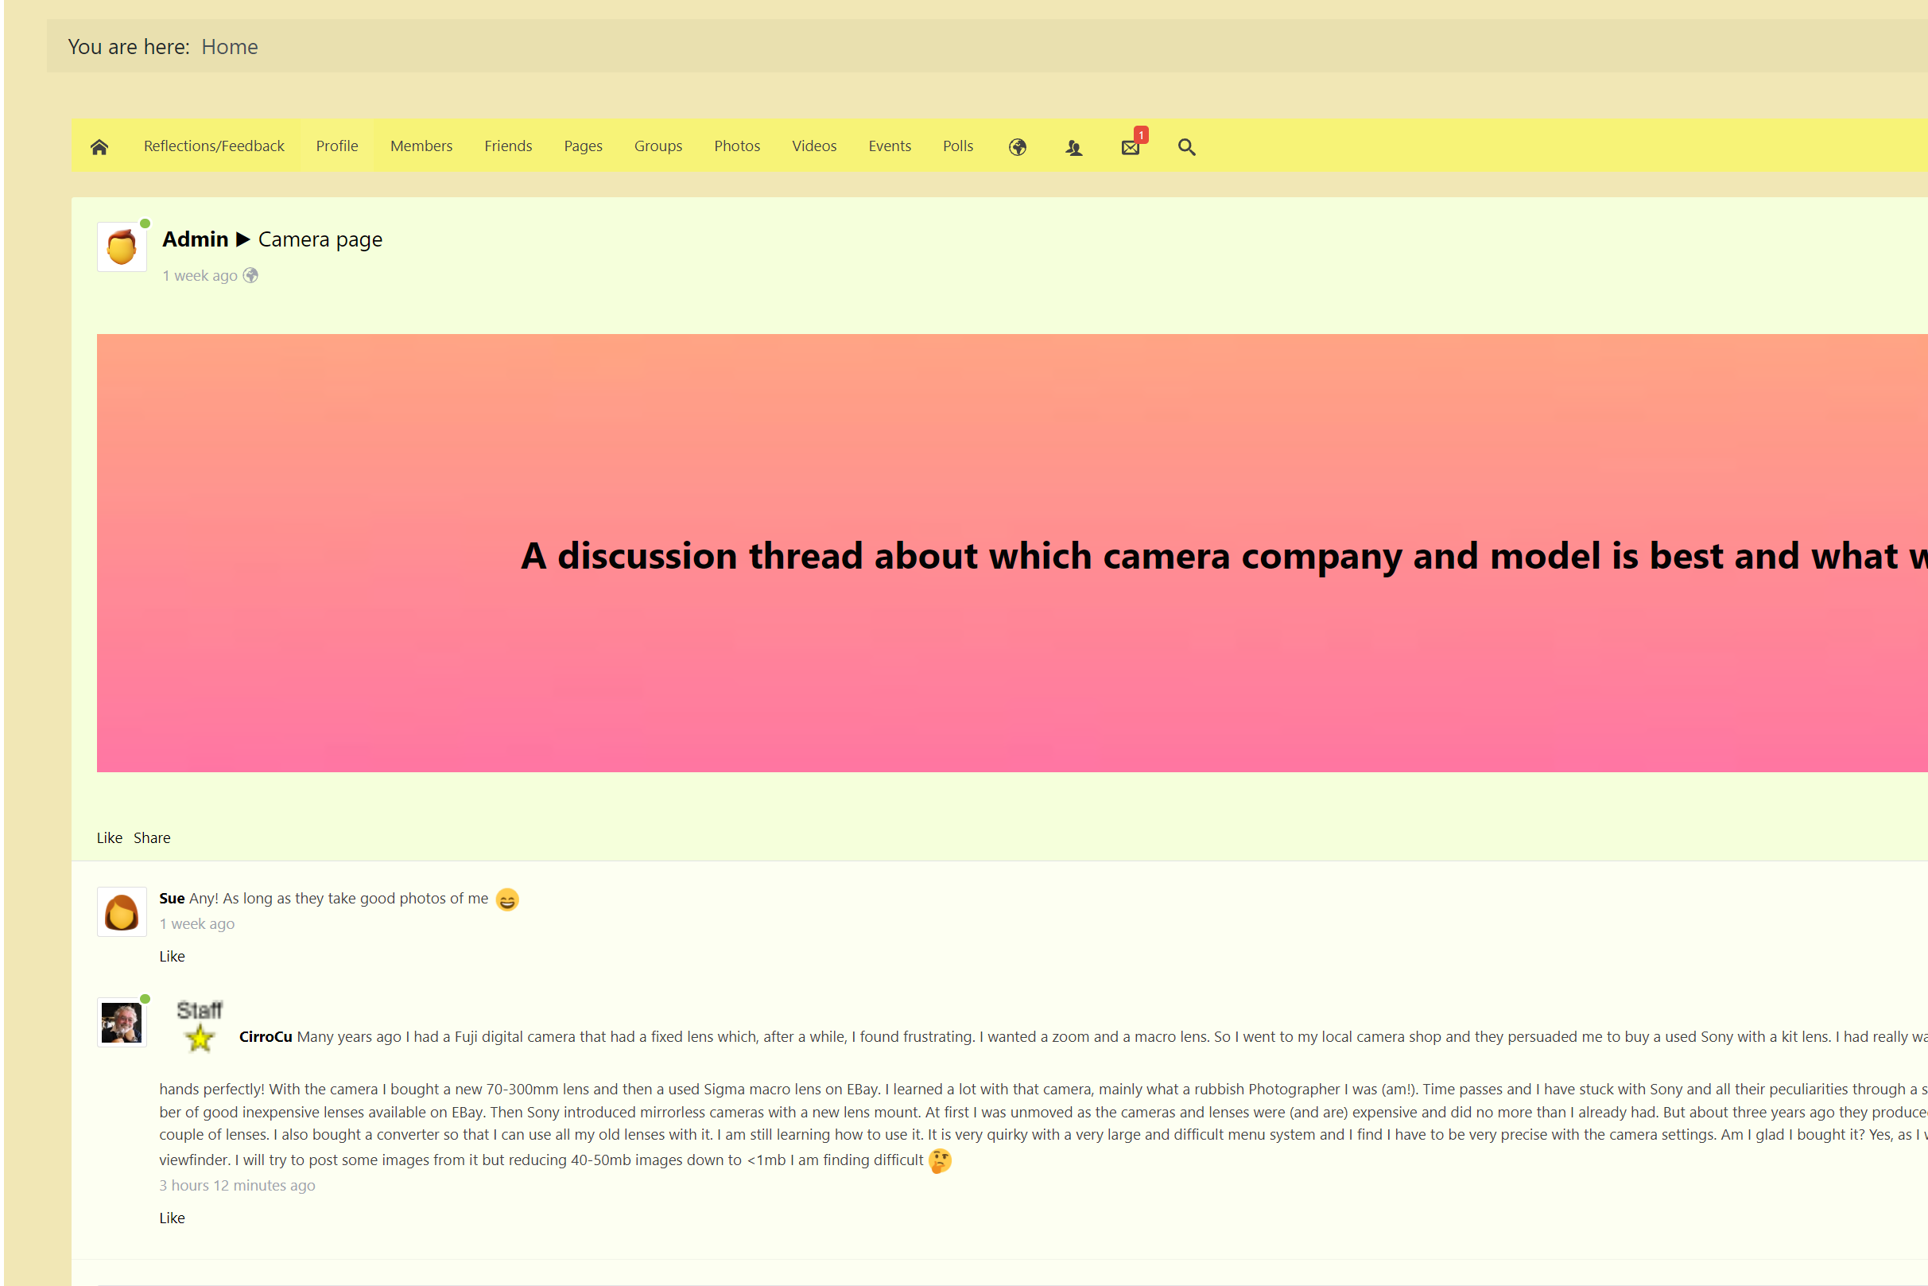Open friend requests icon in navbar
The width and height of the screenshot is (1928, 1286).
1074,148
